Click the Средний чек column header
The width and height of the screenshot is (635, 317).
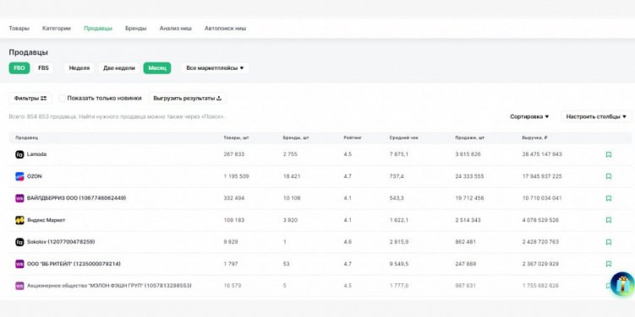tap(404, 137)
